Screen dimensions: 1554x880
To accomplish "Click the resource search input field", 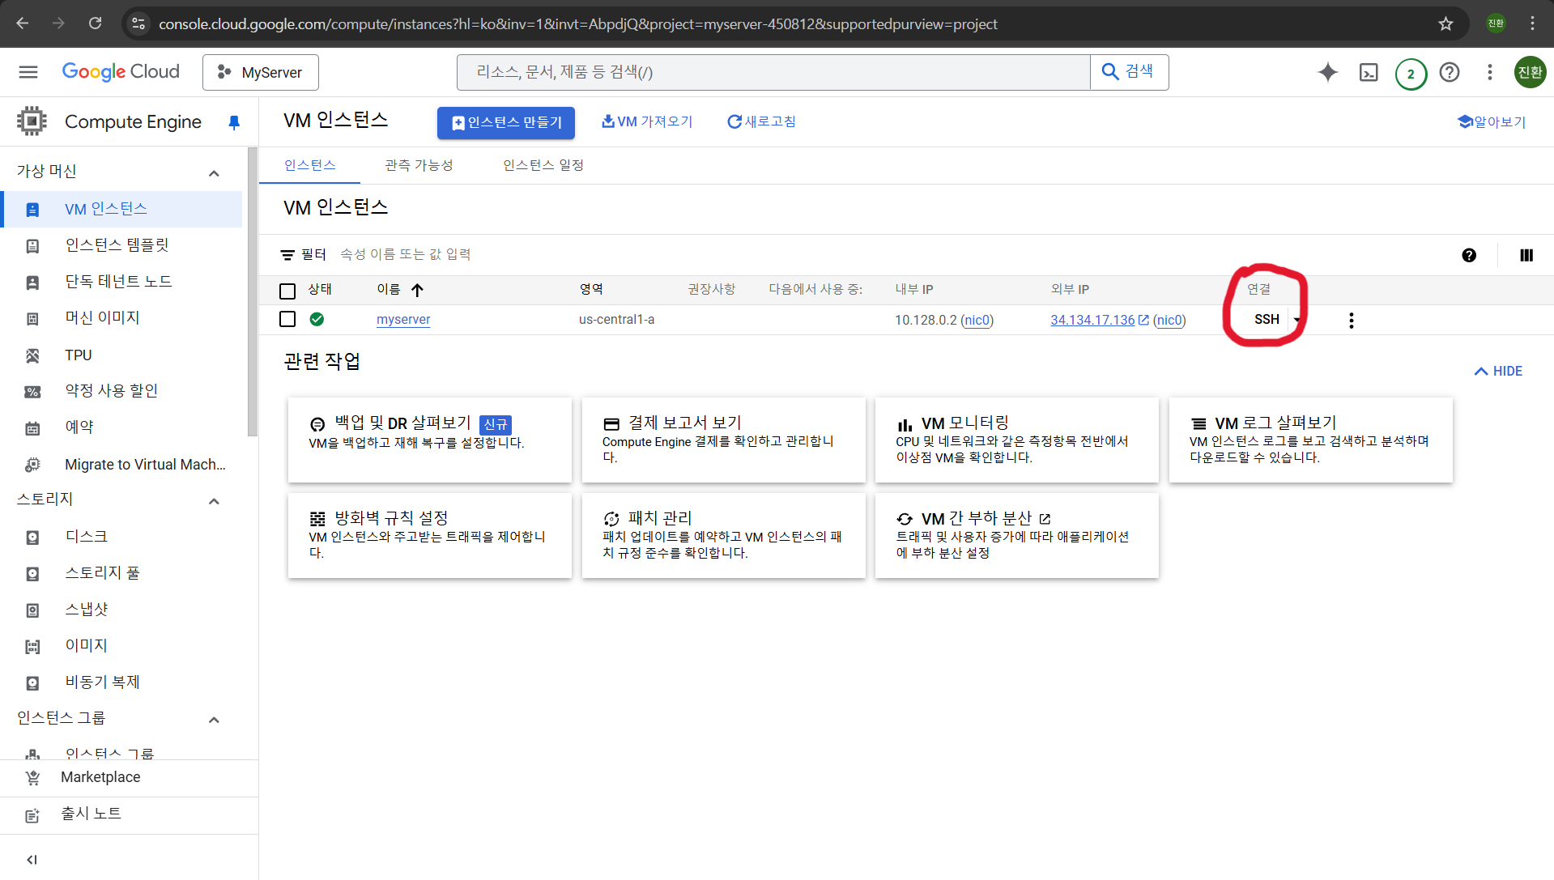I will (x=773, y=72).
